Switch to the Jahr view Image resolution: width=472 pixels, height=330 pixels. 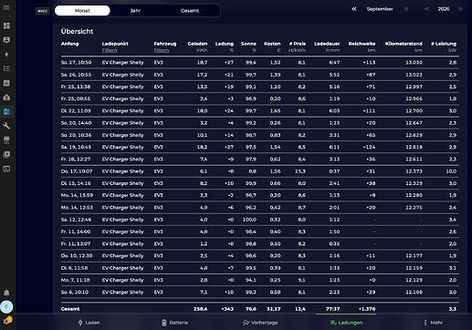135,11
